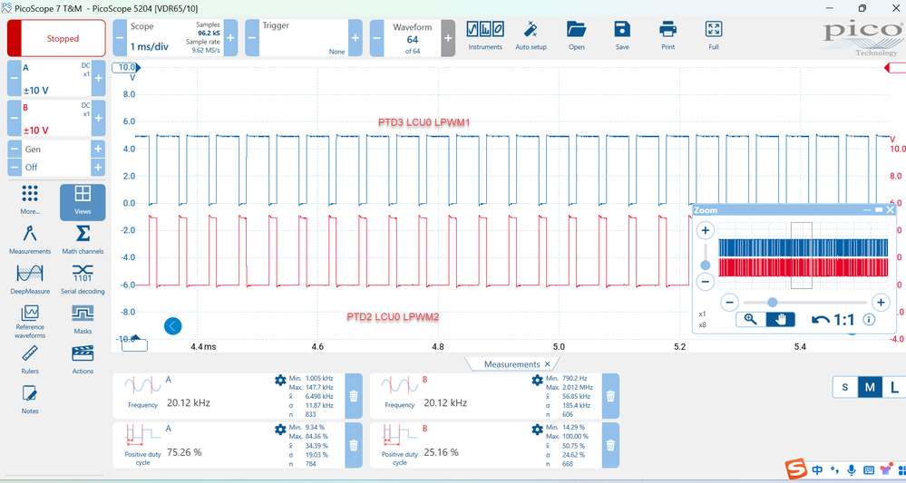The height and width of the screenshot is (483, 906).
Task: Click the zoom overview thumbnail
Action: coord(803,256)
